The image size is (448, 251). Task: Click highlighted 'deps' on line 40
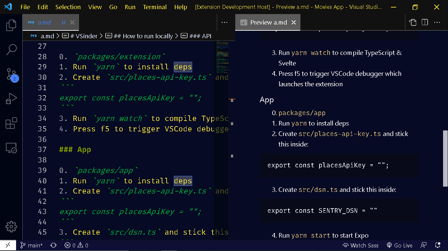183,181
